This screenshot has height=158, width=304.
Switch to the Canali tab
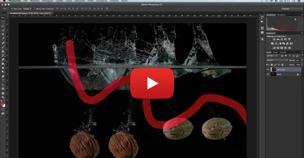pyautogui.click(x=275, y=52)
